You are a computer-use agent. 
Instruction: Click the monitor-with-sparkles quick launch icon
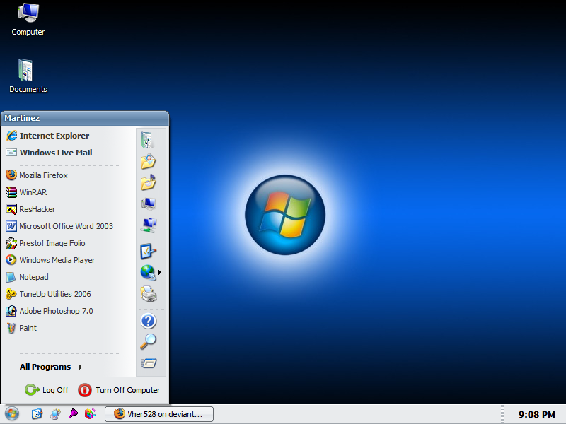[55, 414]
